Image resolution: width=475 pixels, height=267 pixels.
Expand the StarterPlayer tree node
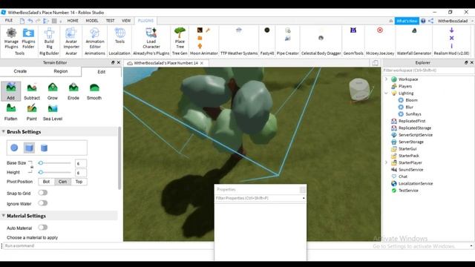(386, 162)
